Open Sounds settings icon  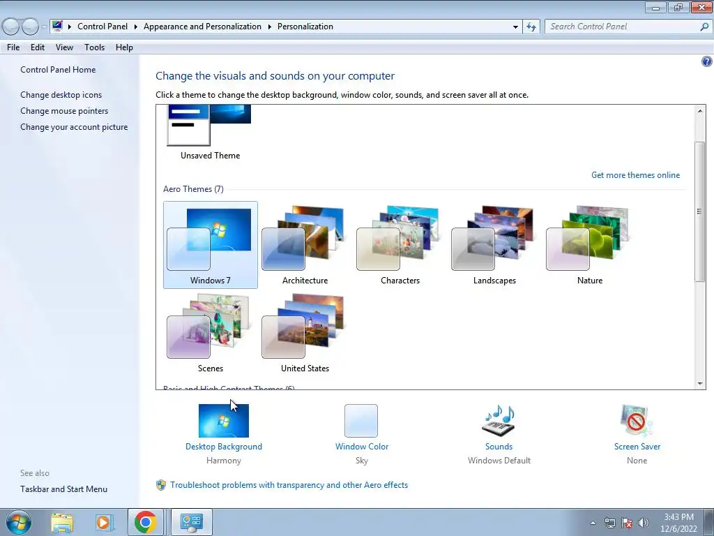pos(499,421)
